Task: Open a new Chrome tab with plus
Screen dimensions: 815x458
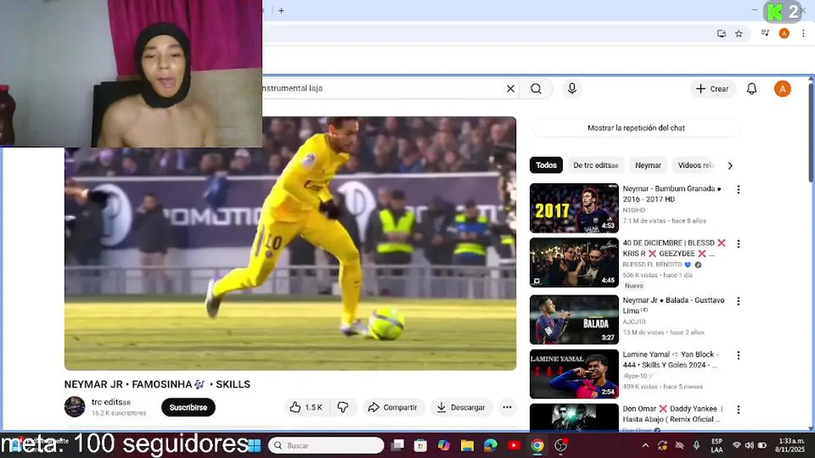Action: point(281,11)
